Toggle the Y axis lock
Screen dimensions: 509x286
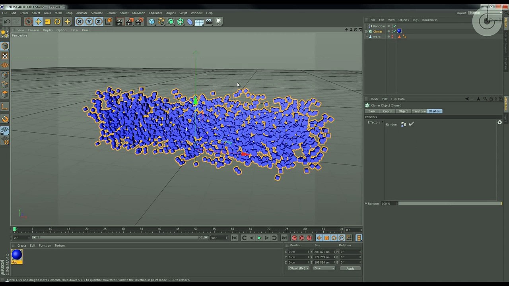coord(89,22)
